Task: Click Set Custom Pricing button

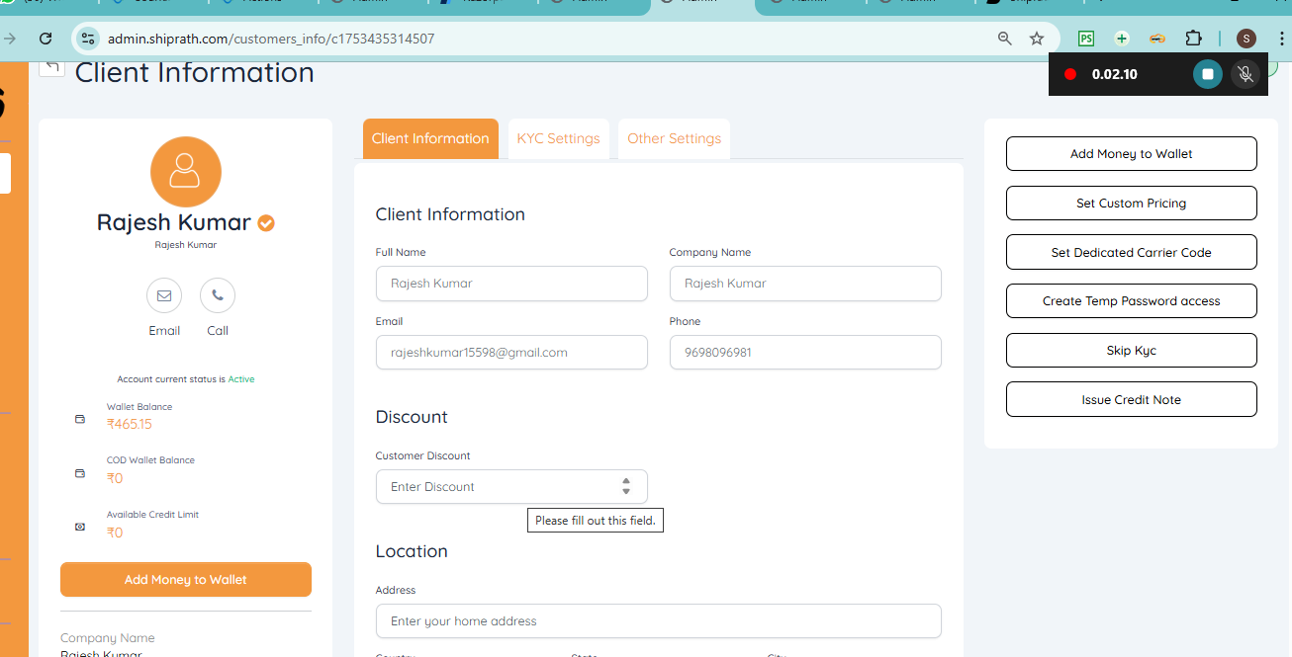Action: point(1131,204)
